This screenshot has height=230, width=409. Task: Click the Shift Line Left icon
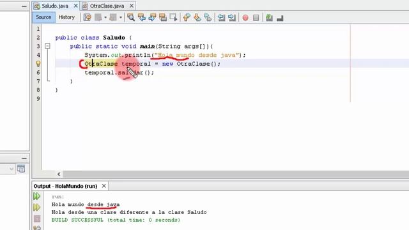coord(221,17)
